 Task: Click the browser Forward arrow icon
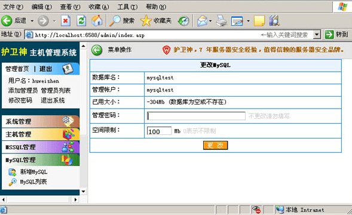point(43,21)
